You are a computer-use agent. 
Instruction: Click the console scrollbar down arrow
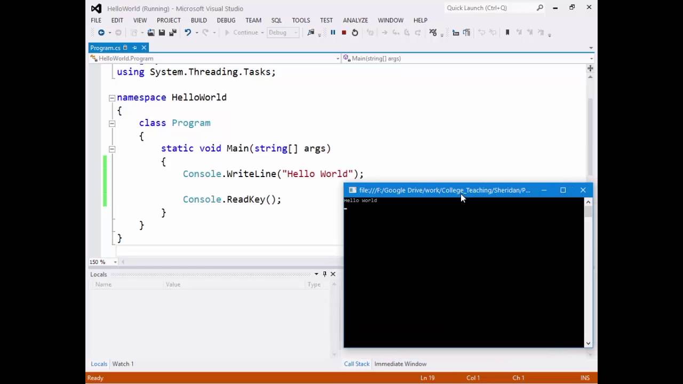pos(588,343)
